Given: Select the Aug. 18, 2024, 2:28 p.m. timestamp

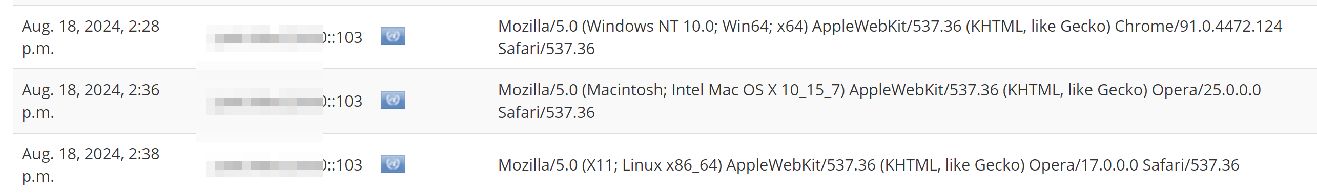Looking at the screenshot, I should pos(91,37).
